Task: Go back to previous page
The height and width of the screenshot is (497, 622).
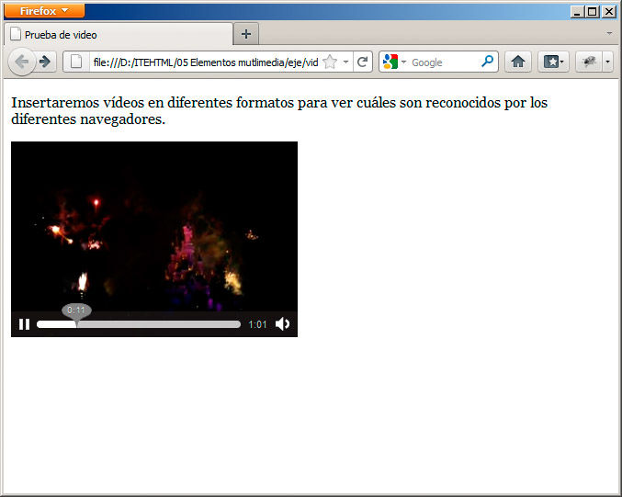Action: tap(22, 62)
